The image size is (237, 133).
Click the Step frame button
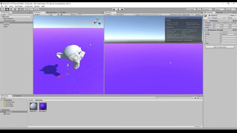click(x=123, y=10)
